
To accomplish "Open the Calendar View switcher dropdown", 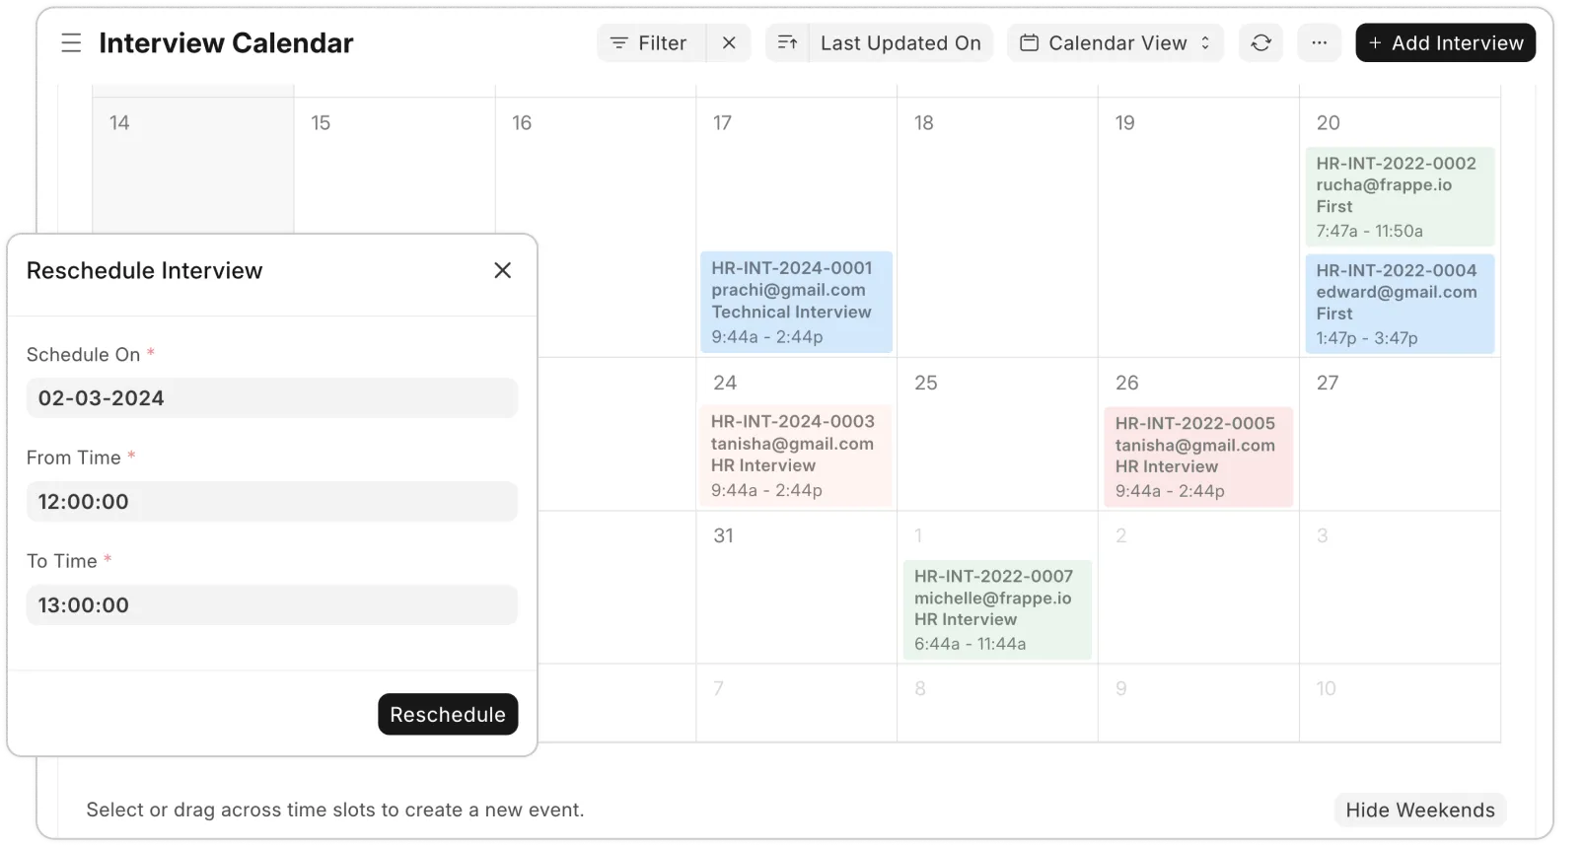I will [x=1115, y=43].
